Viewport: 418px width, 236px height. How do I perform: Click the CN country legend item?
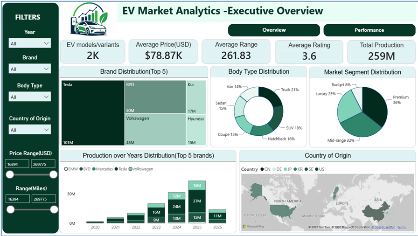point(265,169)
